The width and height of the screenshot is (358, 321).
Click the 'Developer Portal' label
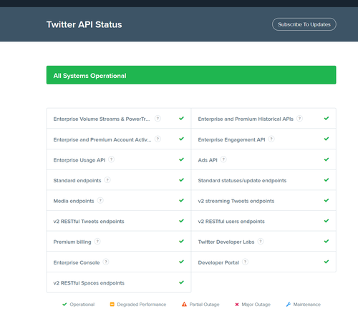(x=218, y=262)
